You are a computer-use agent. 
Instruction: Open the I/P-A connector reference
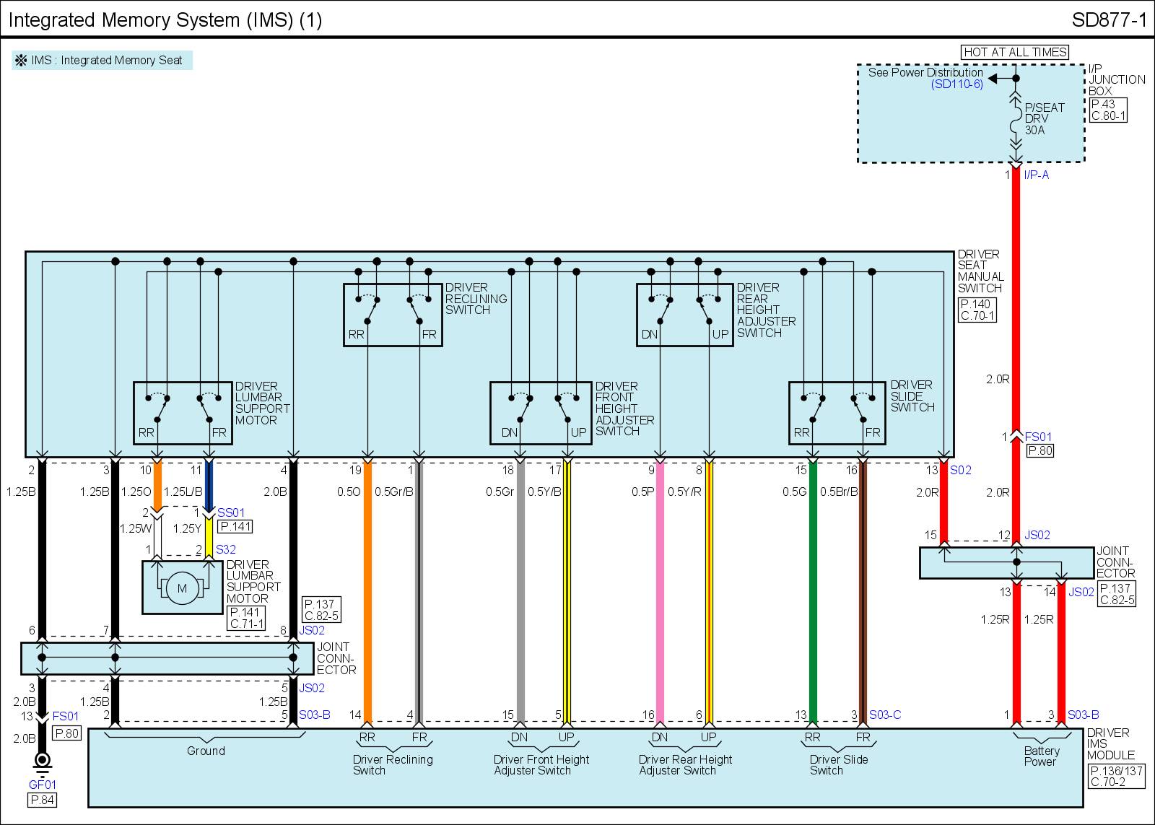click(x=1036, y=175)
